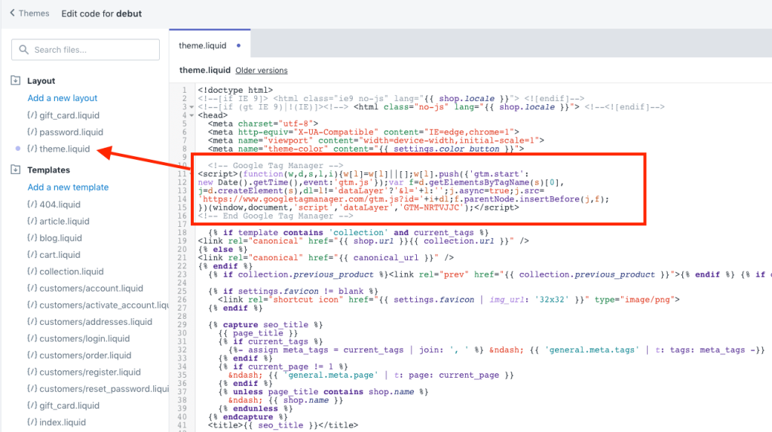Click Add a new layout link
772x432 pixels.
tap(63, 98)
